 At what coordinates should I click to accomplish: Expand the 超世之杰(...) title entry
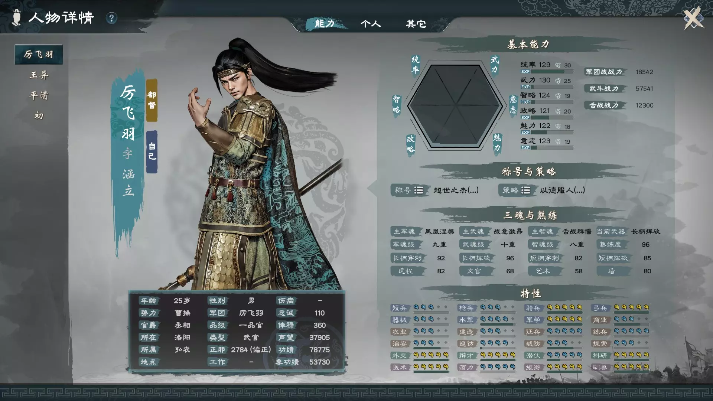[x=456, y=190]
